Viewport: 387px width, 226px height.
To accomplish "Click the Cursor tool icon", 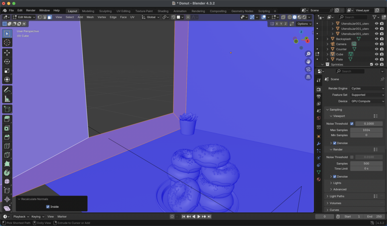I will pos(7,43).
